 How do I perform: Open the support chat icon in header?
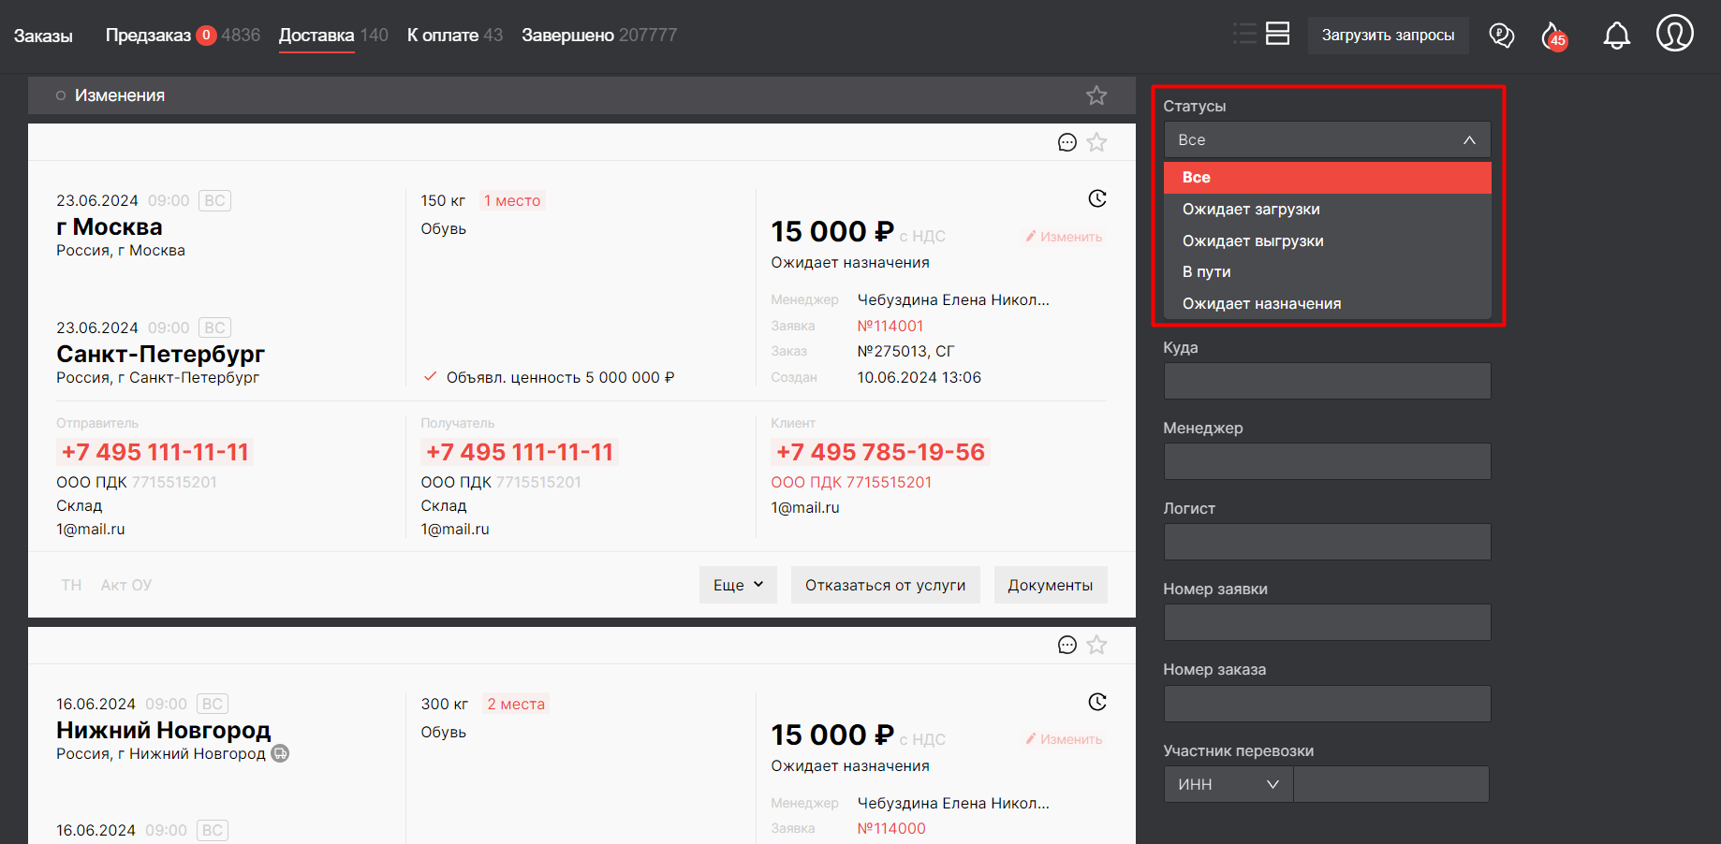[1502, 36]
